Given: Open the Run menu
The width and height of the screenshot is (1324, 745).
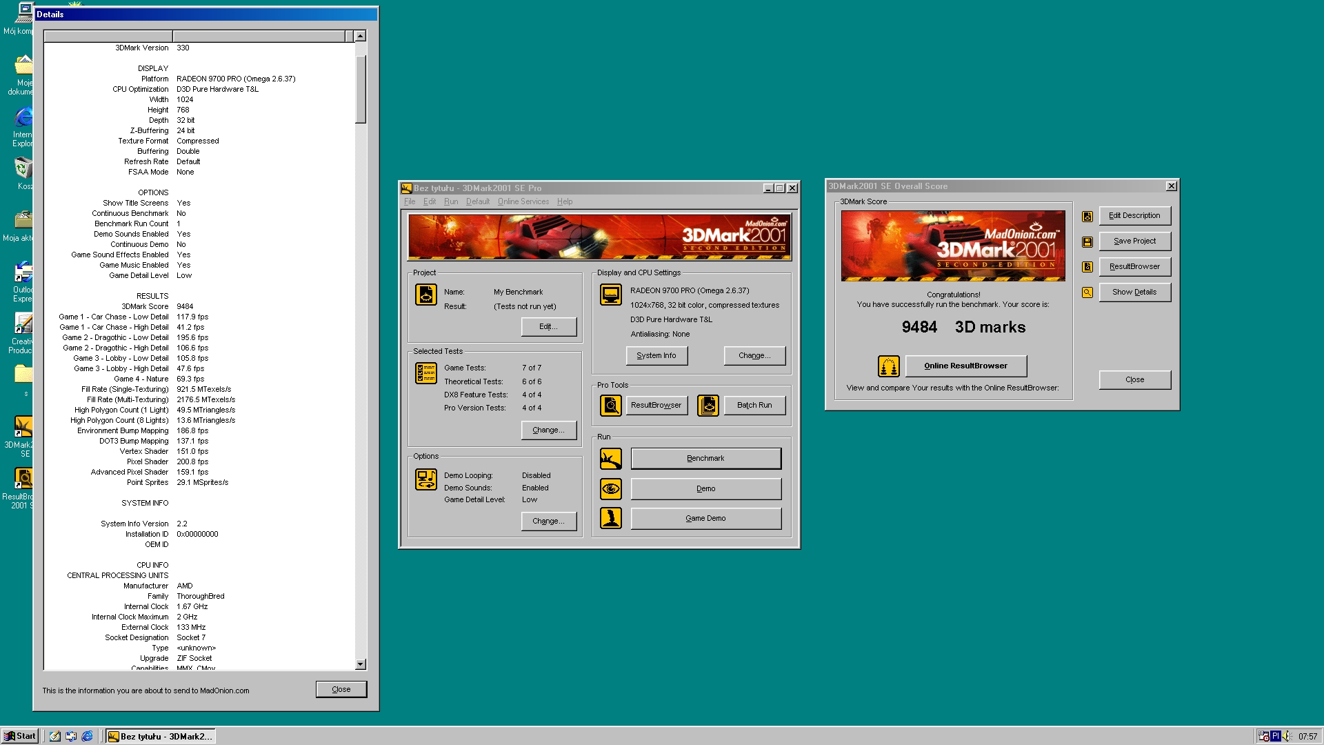Looking at the screenshot, I should pyautogui.click(x=451, y=201).
